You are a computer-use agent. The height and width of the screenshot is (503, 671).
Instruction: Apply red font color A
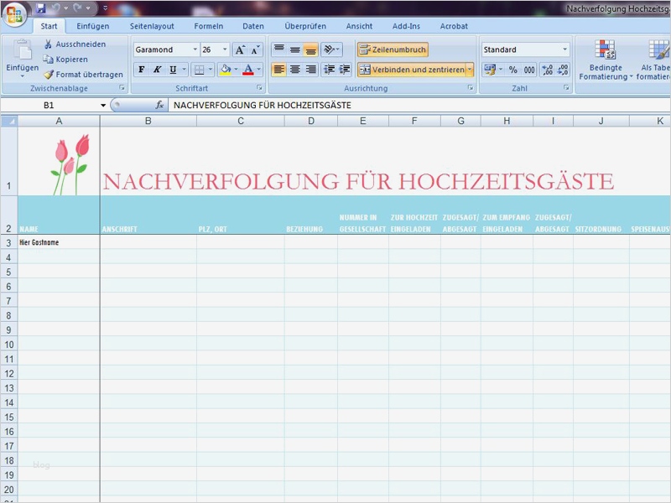coord(248,70)
